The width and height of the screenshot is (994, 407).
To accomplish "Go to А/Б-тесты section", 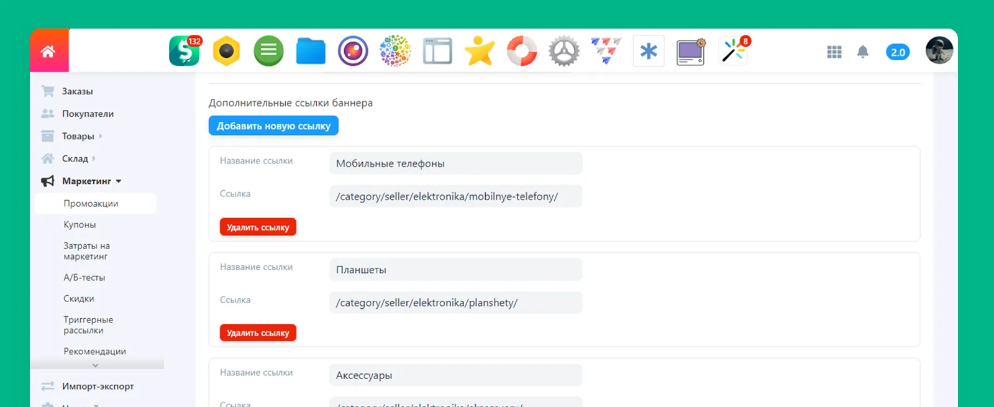I will (x=84, y=277).
